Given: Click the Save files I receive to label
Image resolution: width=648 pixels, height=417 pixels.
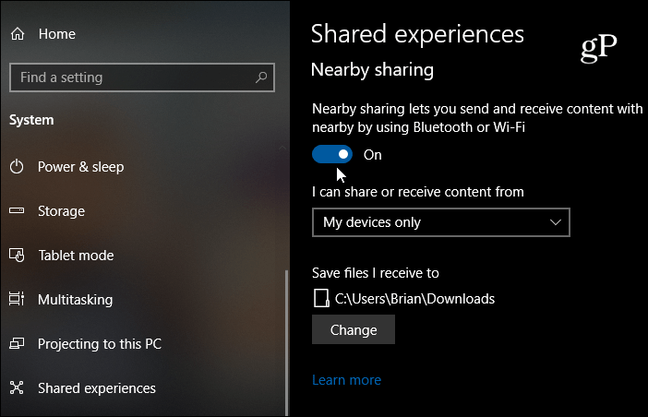Looking at the screenshot, I should coord(376,273).
